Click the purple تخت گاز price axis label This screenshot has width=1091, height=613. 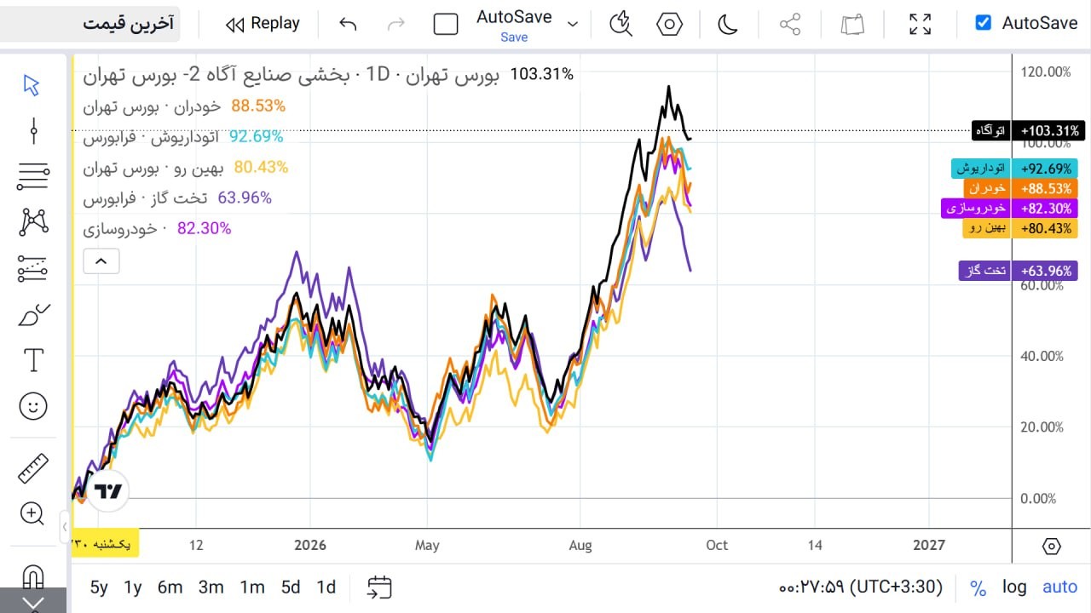[1019, 271]
